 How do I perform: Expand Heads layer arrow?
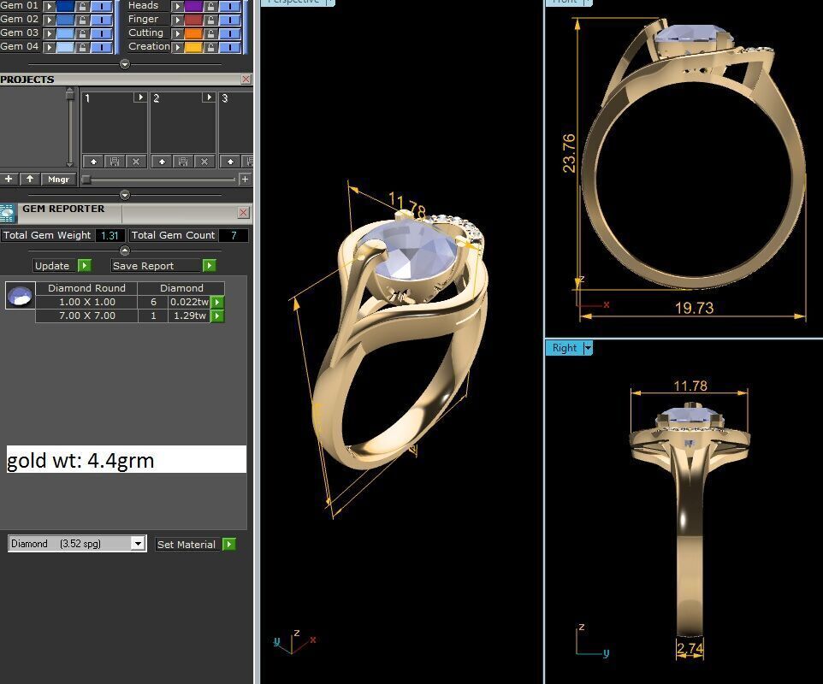(177, 6)
